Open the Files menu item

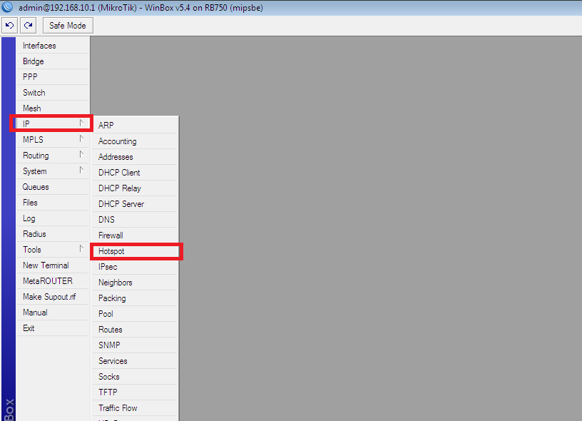click(53, 203)
